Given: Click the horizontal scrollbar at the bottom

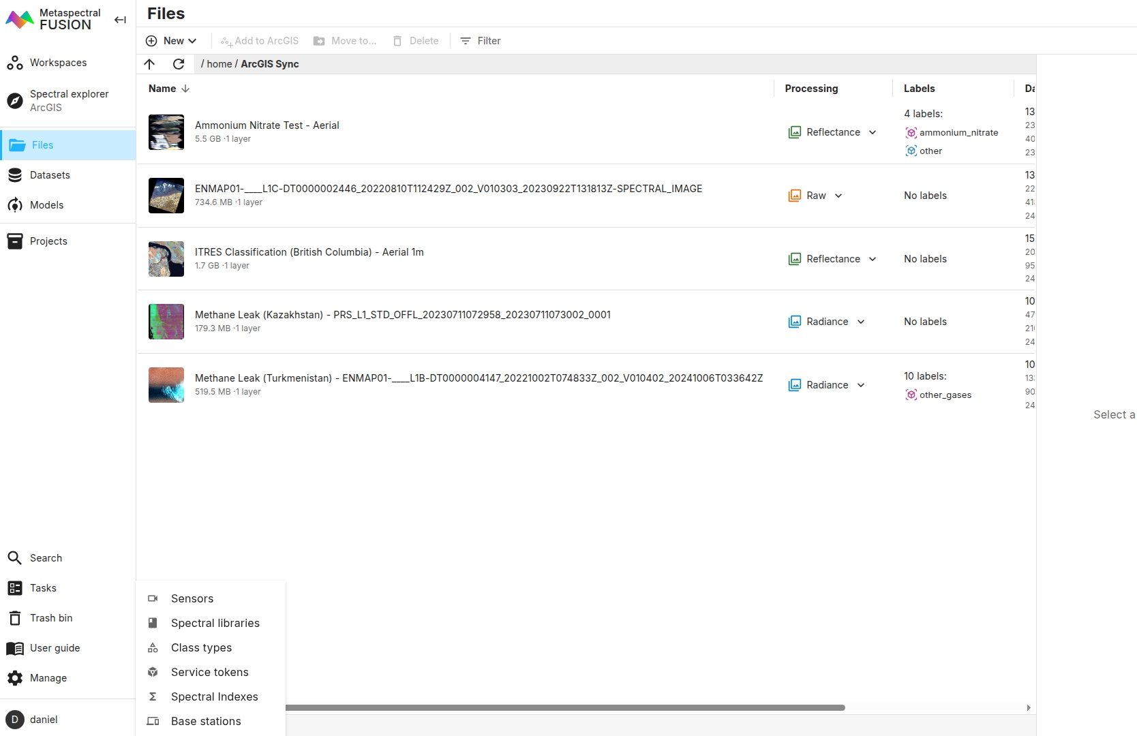Looking at the screenshot, I should tap(564, 707).
